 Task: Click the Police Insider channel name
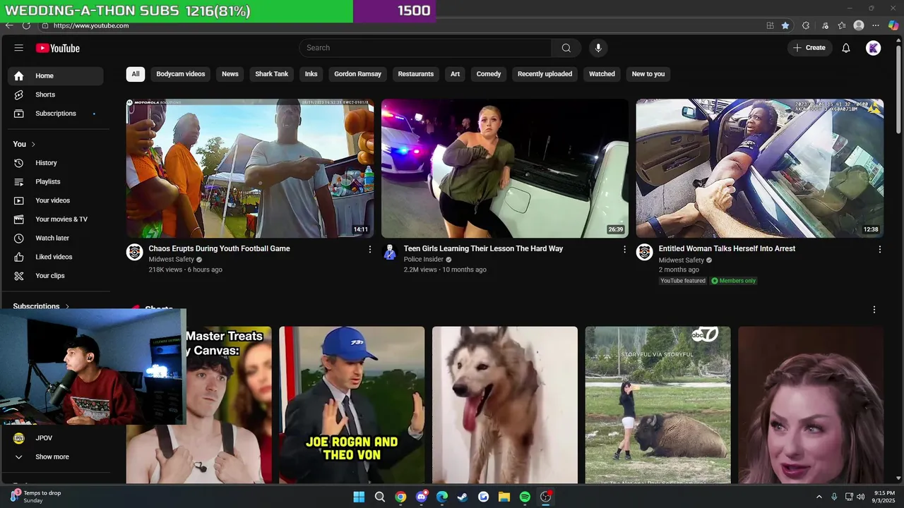tap(423, 260)
